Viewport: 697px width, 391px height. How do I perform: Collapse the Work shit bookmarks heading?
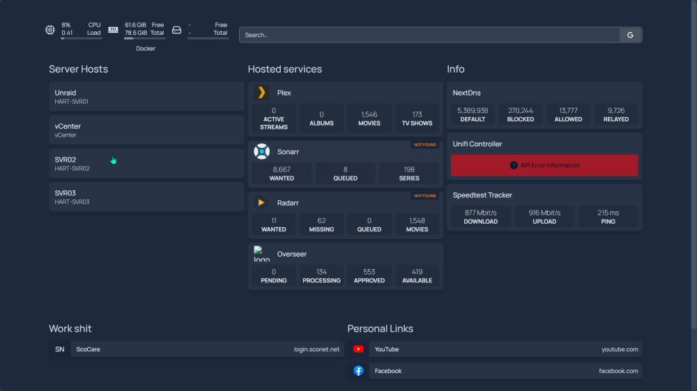(x=70, y=329)
